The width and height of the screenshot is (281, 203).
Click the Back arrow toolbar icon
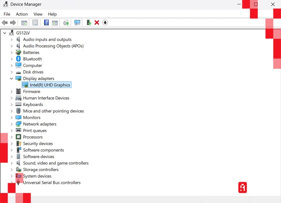point(5,23)
